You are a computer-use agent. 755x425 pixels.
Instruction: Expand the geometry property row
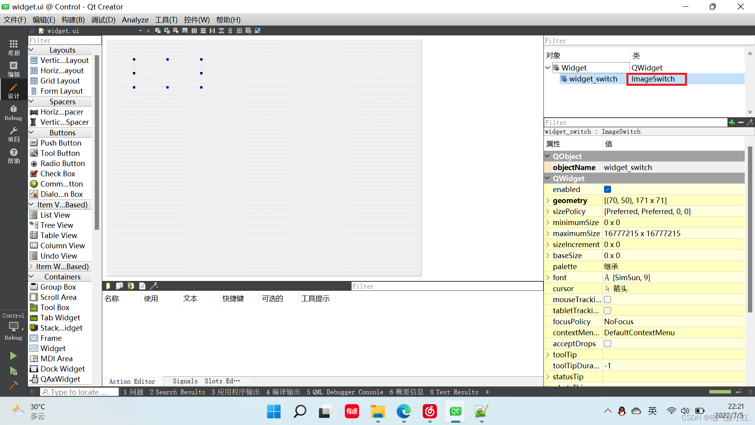pos(548,200)
